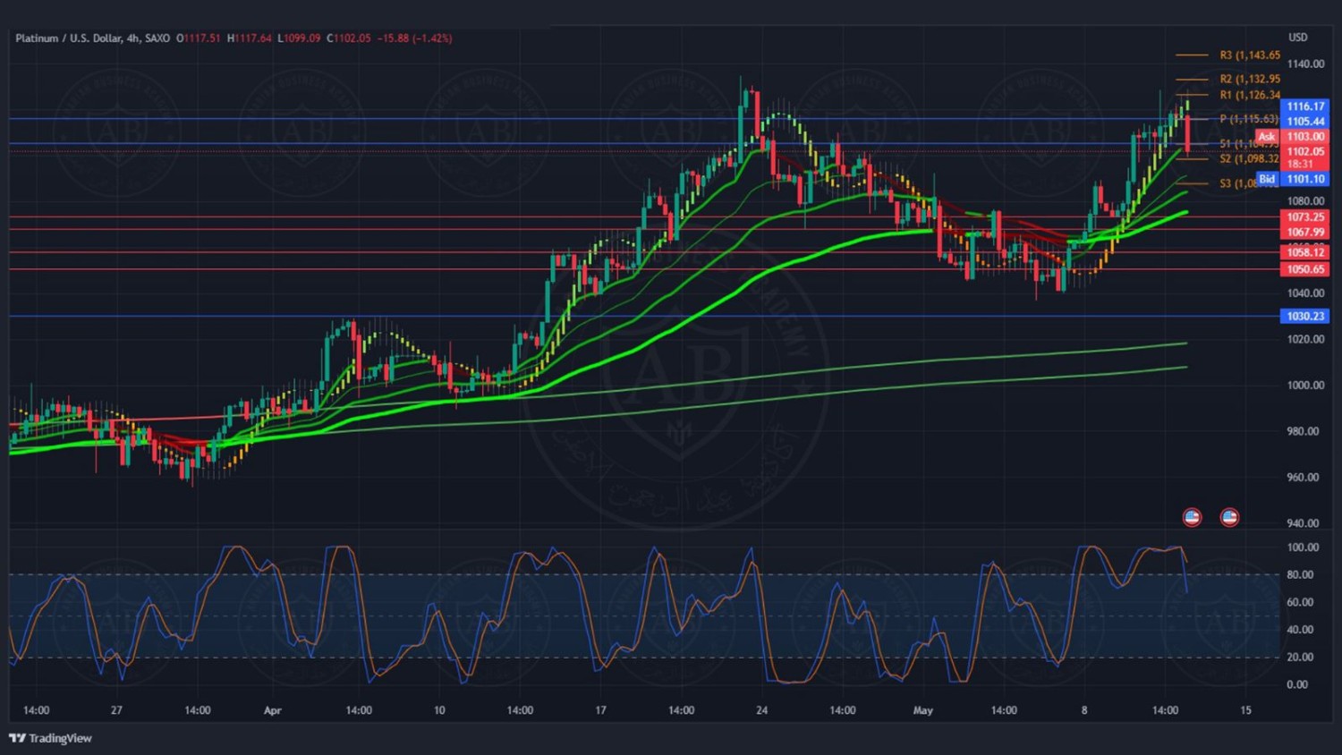Click 980.00 on the price axis
Screen dimensions: 1342x755
click(x=1303, y=431)
